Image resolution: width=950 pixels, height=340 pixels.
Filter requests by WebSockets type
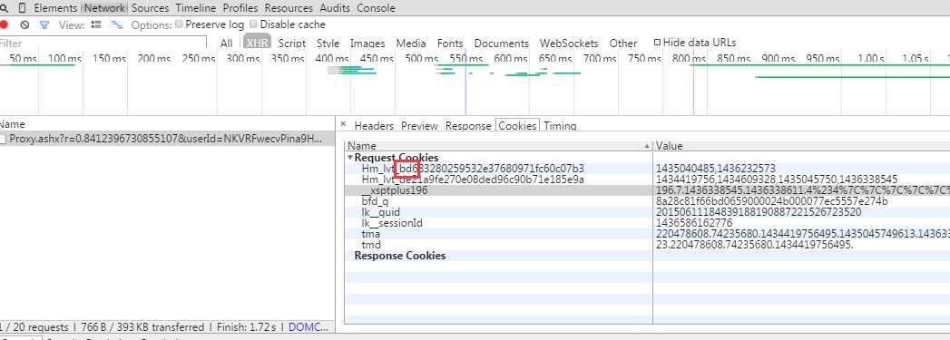pyautogui.click(x=569, y=43)
